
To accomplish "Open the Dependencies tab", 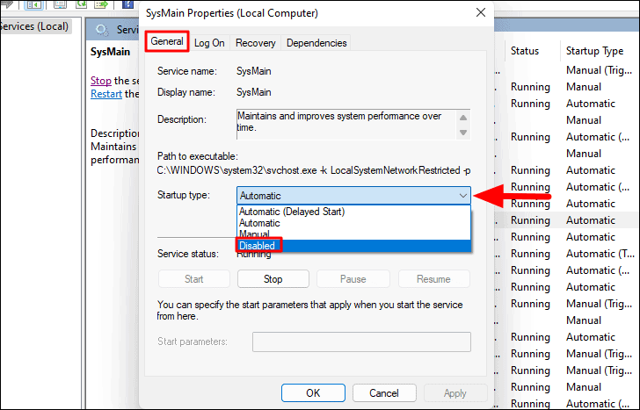I will (x=316, y=43).
